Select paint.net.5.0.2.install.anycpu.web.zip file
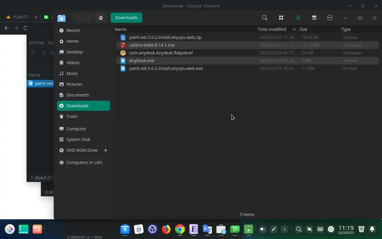Image resolution: width=382 pixels, height=239 pixels. pos(247,37)
